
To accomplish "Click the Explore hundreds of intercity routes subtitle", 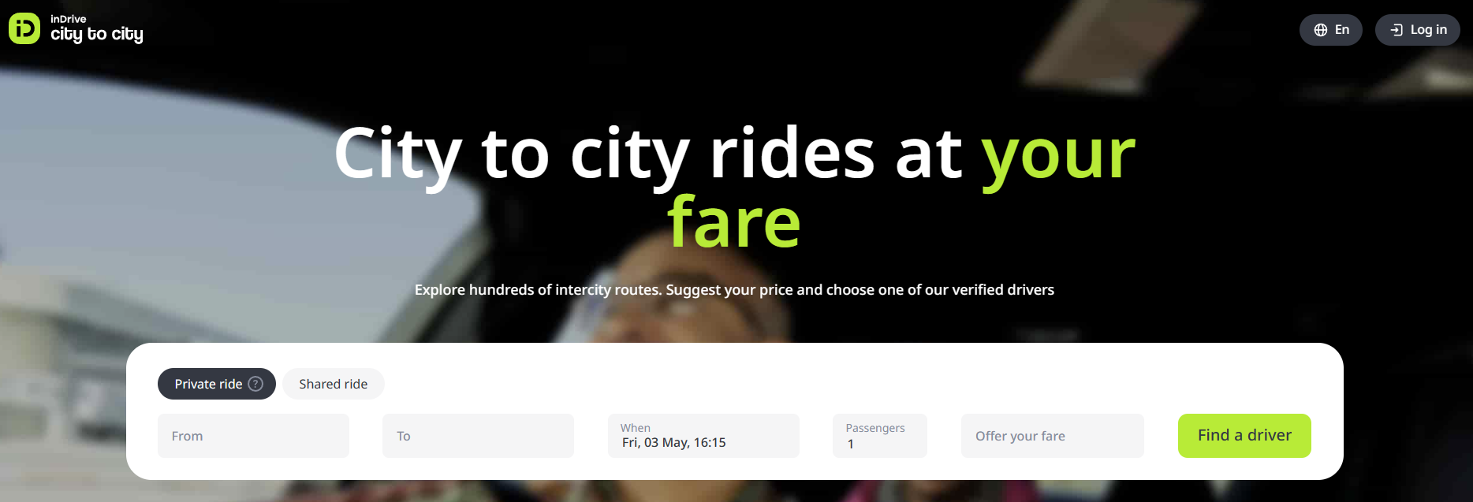I will tap(734, 290).
